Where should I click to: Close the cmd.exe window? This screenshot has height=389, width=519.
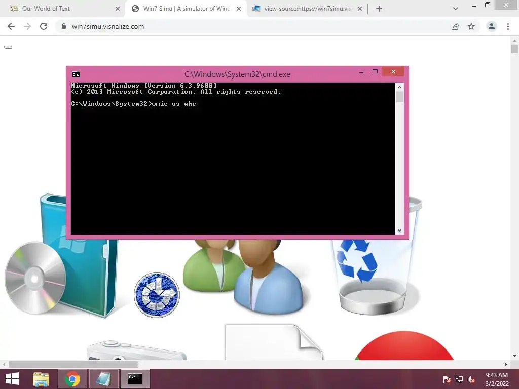point(393,71)
